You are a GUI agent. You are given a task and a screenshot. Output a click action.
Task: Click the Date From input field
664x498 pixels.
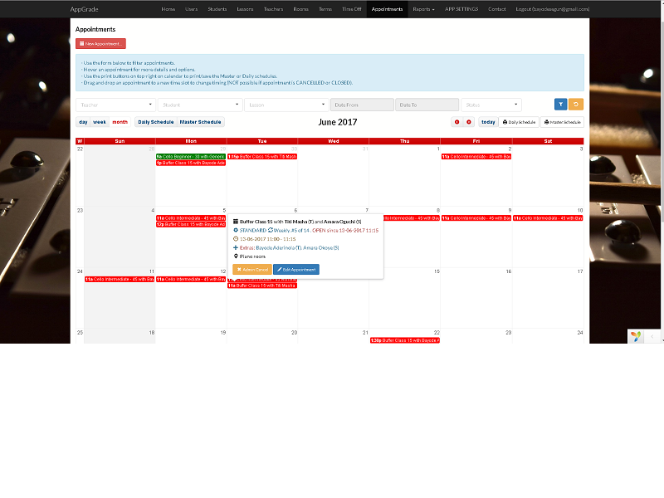click(362, 105)
